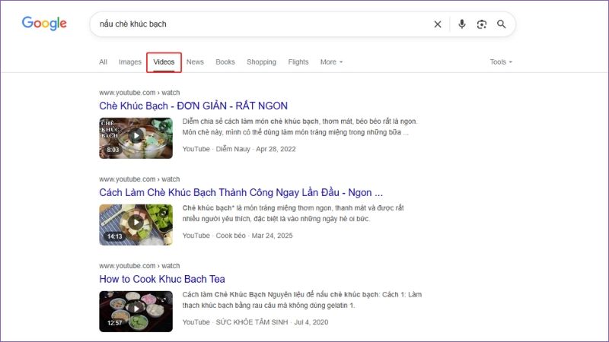Image resolution: width=609 pixels, height=342 pixels.
Task: Switch to the Books tab
Action: point(225,62)
